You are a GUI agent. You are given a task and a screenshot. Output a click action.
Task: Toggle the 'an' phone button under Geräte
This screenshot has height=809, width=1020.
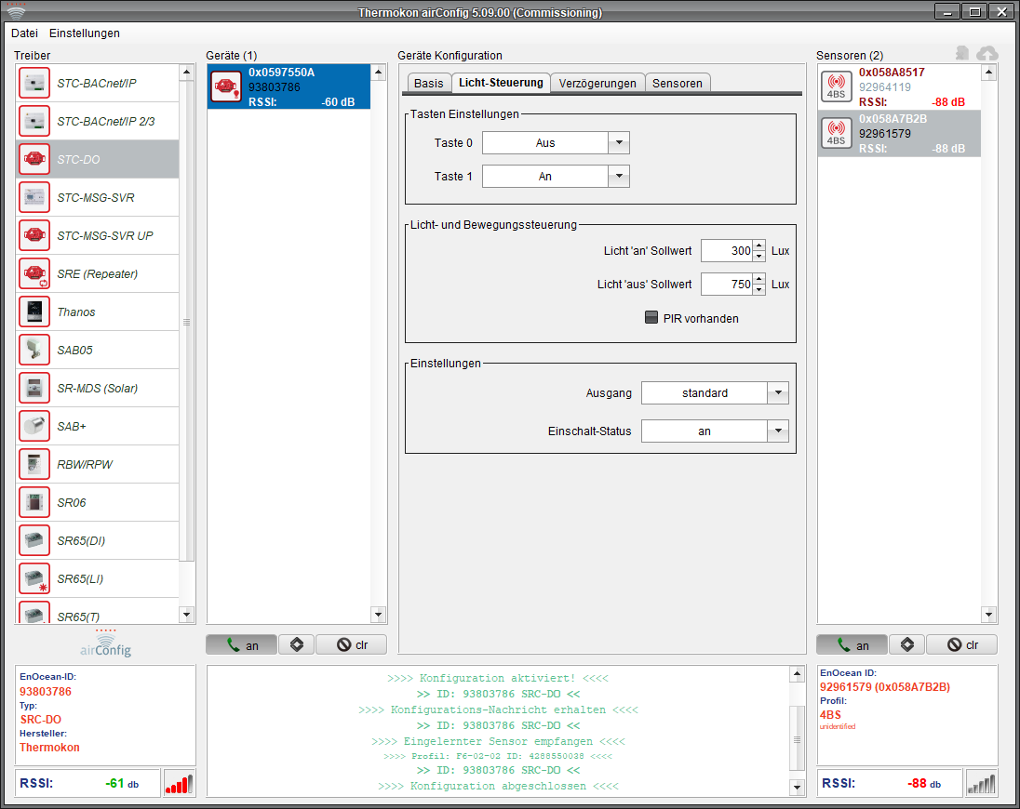coord(243,644)
